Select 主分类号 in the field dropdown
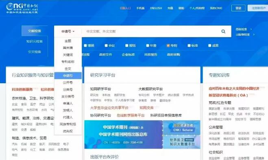This screenshot has height=160, width=268. (x=68, y=97)
